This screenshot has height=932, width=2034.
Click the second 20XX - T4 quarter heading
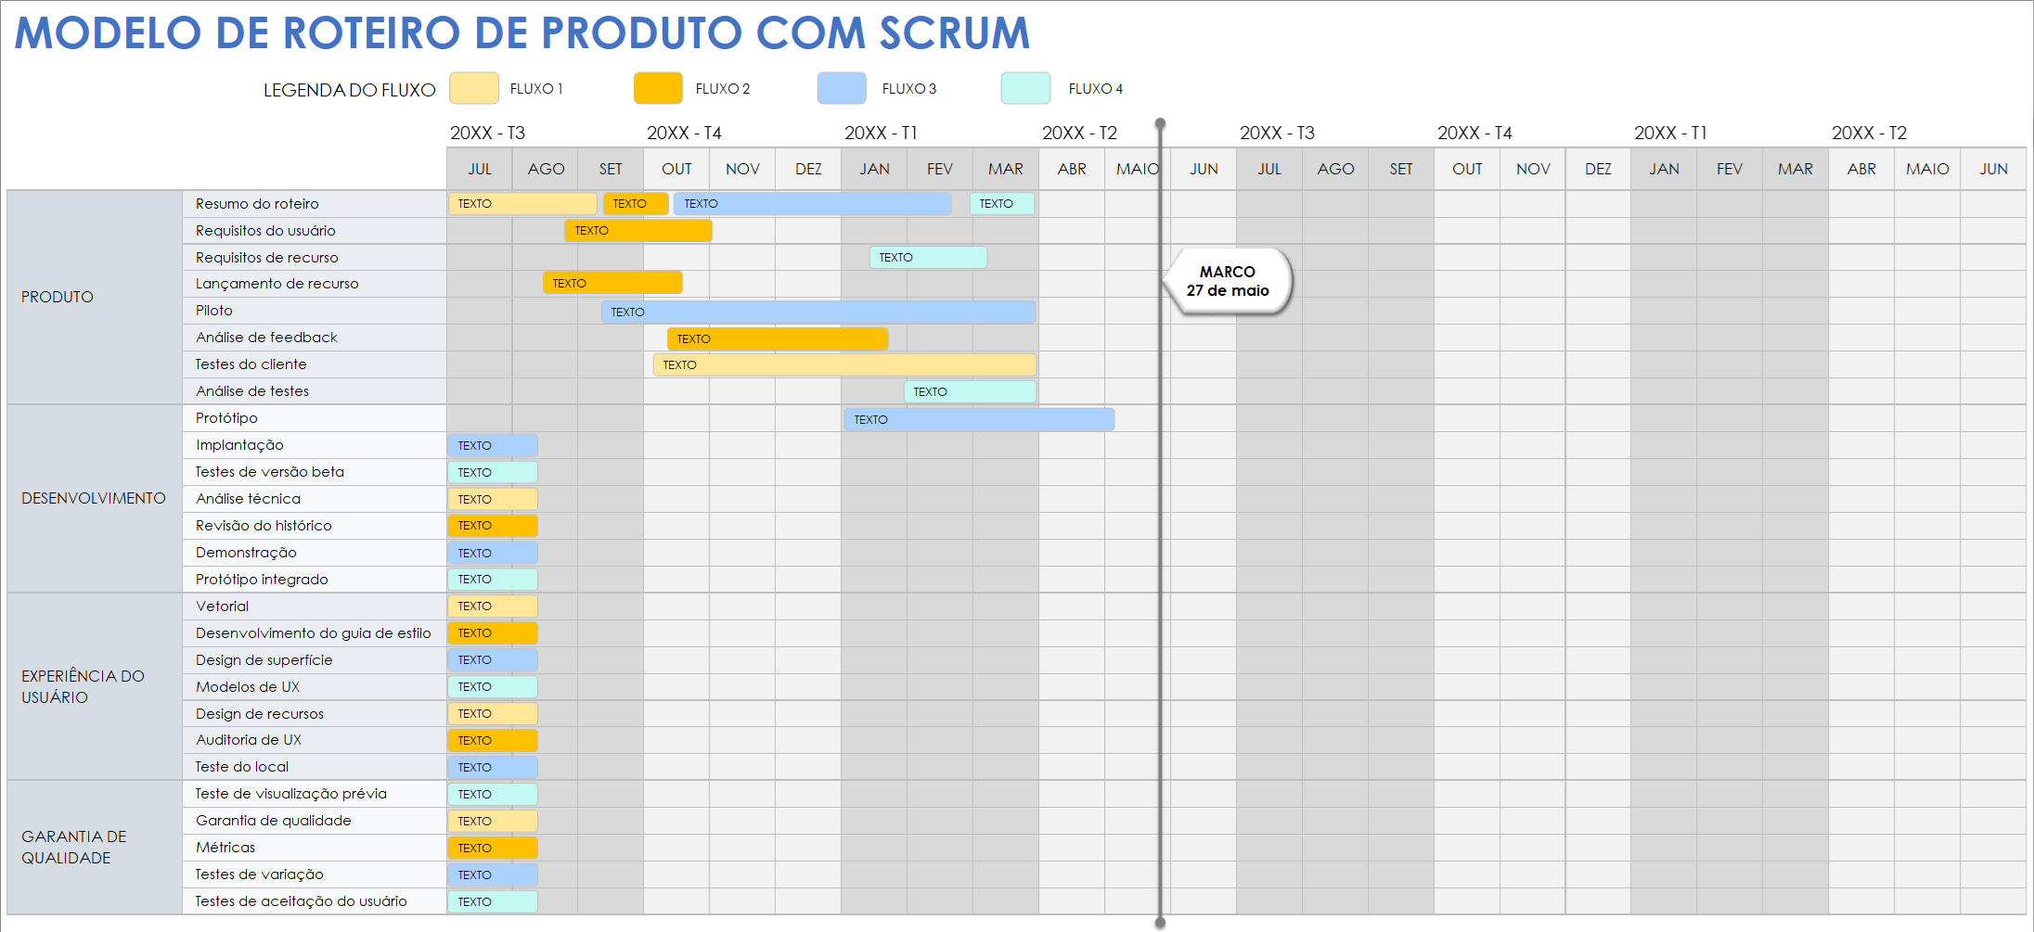(1475, 133)
